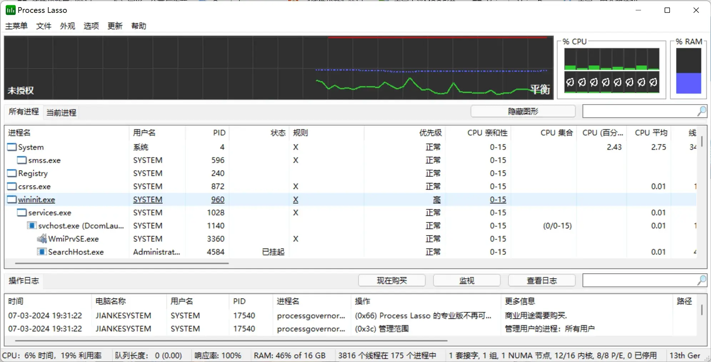Open the 帮助 menu

(x=139, y=26)
